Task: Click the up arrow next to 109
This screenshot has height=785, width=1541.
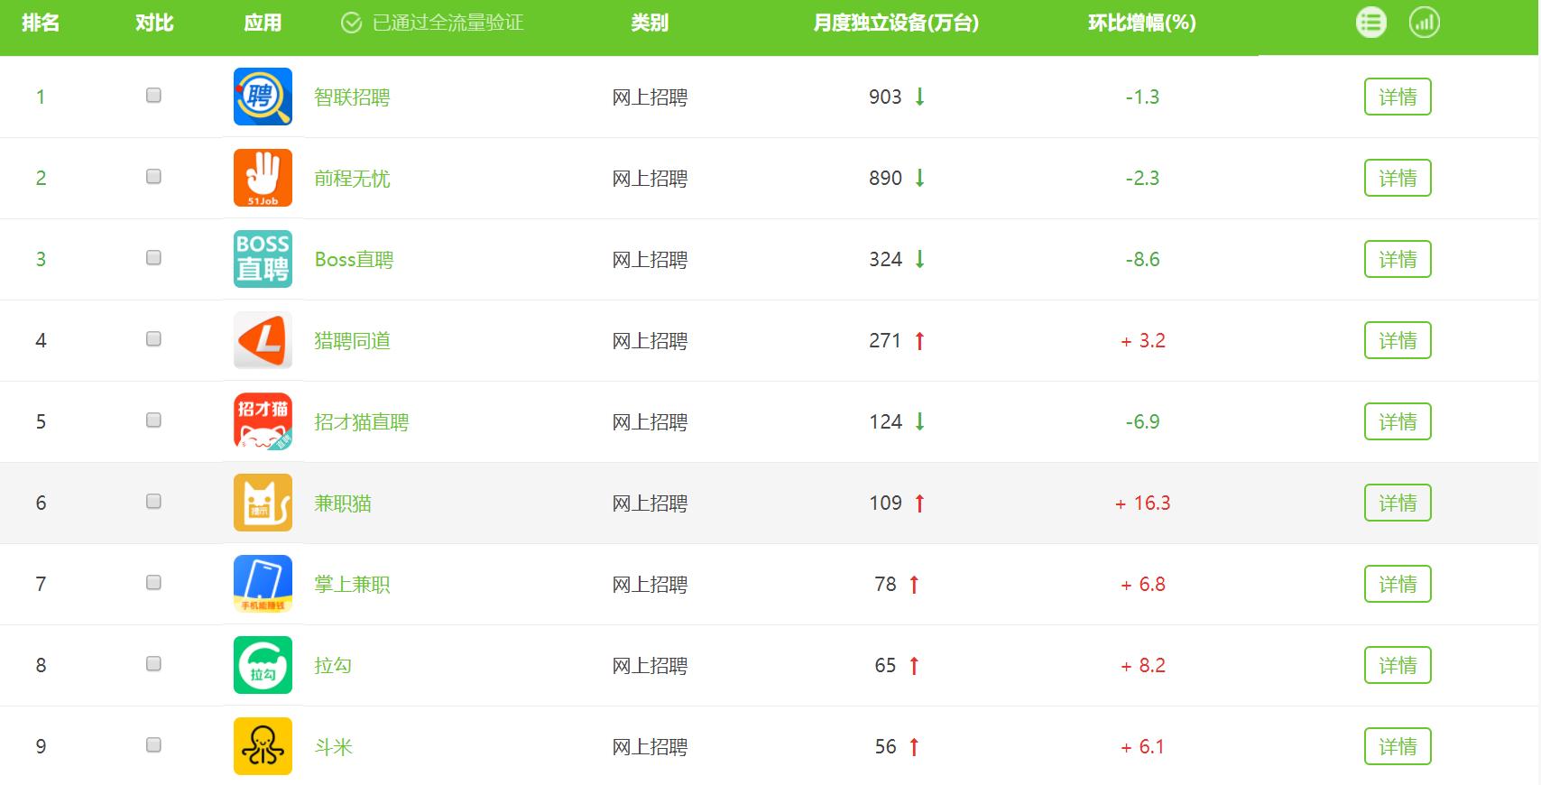Action: click(919, 503)
